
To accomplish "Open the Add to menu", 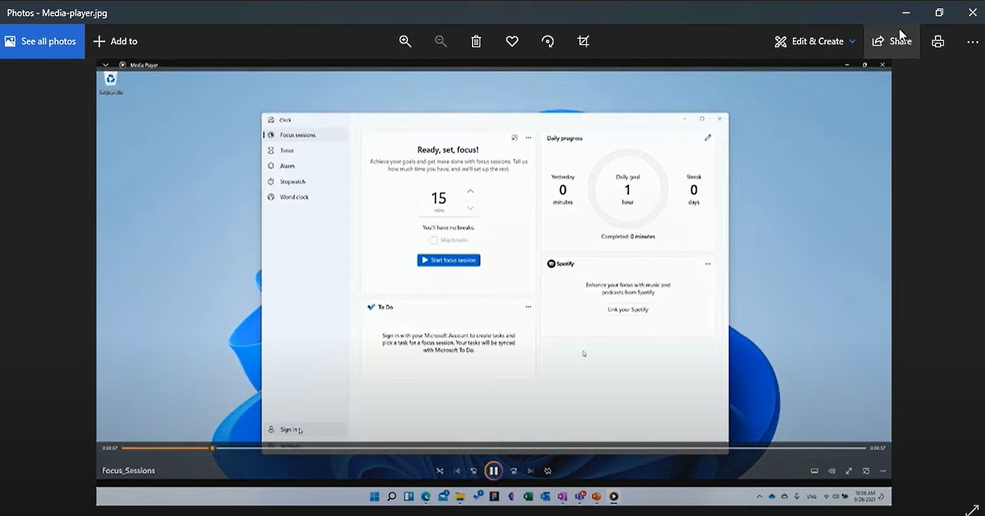I will pyautogui.click(x=115, y=41).
